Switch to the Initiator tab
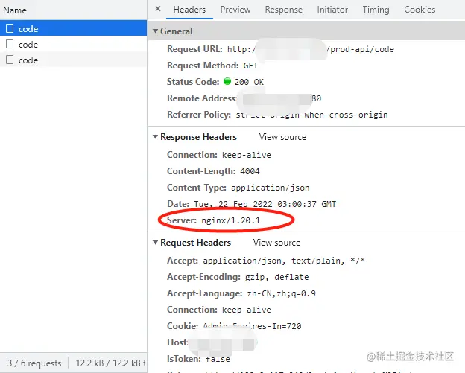Screen dimensions: 465x373 coord(332,10)
